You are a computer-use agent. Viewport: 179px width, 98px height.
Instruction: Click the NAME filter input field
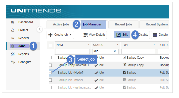tap(73, 51)
